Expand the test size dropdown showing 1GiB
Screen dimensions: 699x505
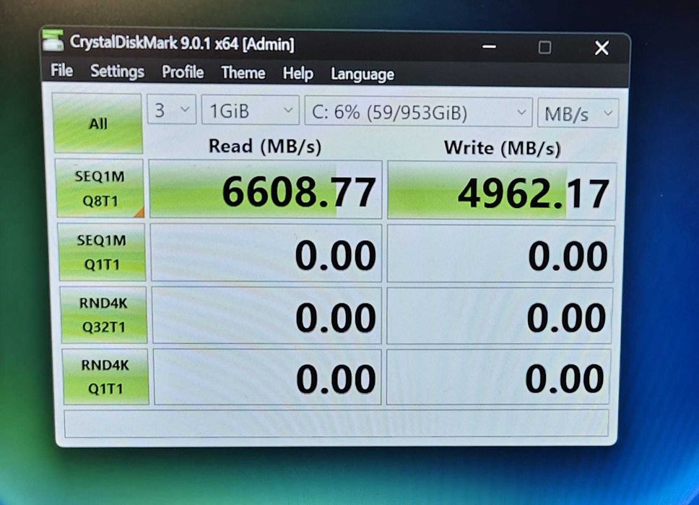[250, 111]
